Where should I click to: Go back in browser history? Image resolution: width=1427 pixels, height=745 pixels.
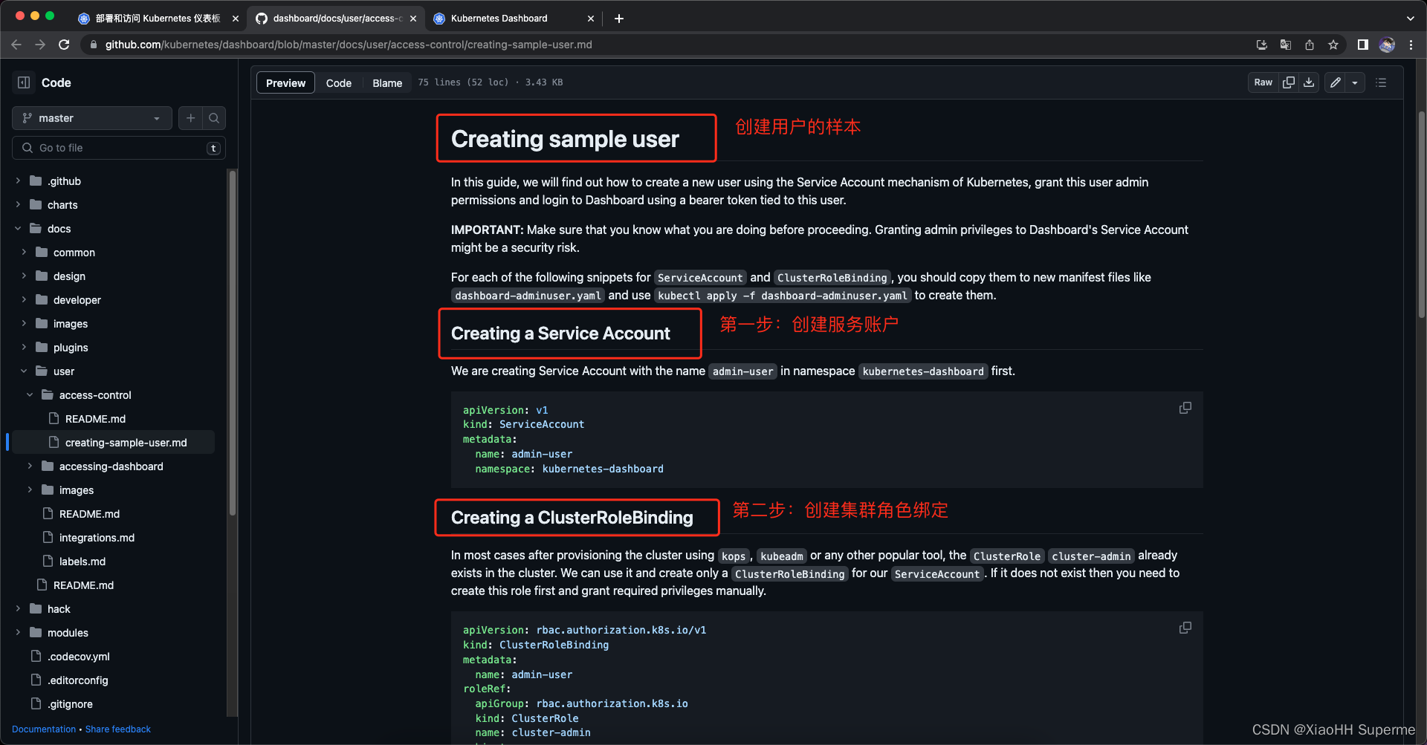(x=16, y=45)
